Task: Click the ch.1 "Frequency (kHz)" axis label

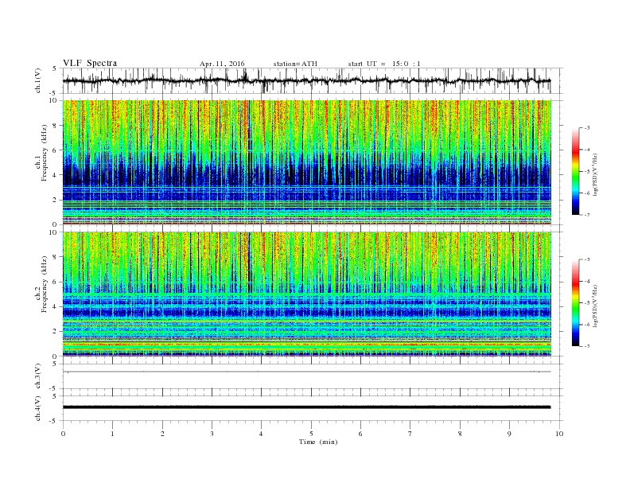Action: (x=45, y=153)
